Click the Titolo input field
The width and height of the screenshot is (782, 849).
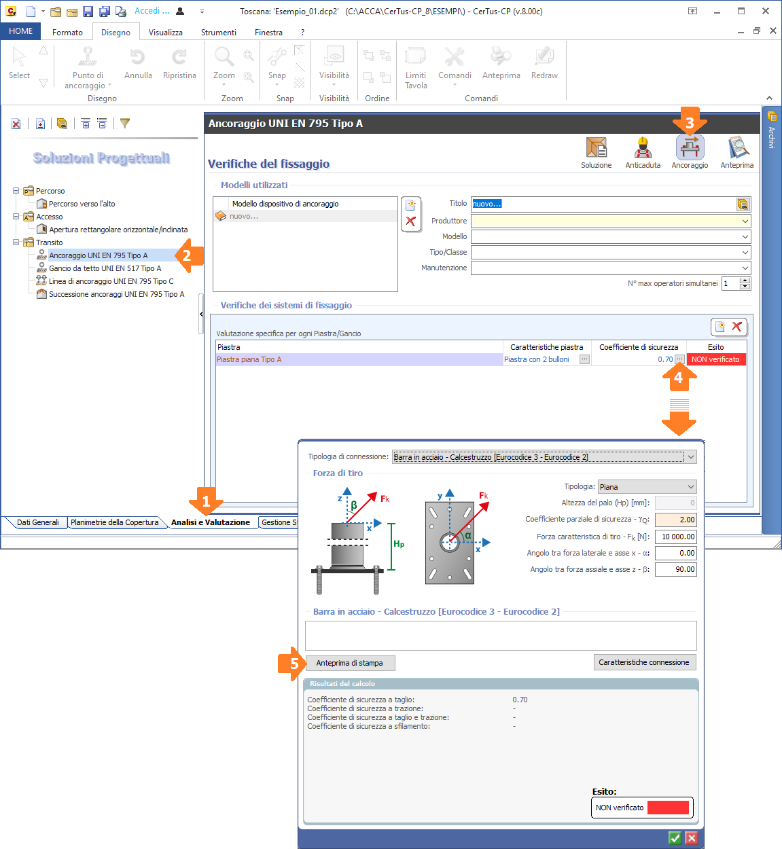pos(604,204)
